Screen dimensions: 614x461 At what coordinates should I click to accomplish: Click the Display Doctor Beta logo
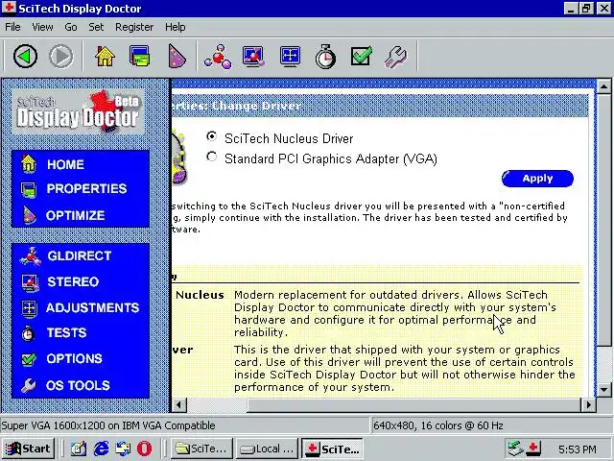[78, 111]
